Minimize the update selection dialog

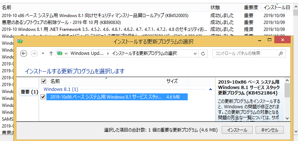(x=260, y=40)
